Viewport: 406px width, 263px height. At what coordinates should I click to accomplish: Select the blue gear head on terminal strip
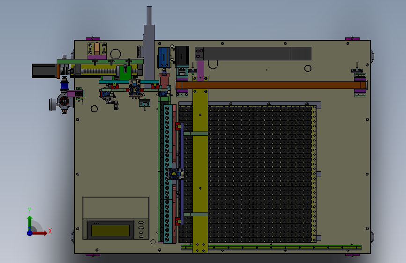pyautogui.click(x=175, y=174)
